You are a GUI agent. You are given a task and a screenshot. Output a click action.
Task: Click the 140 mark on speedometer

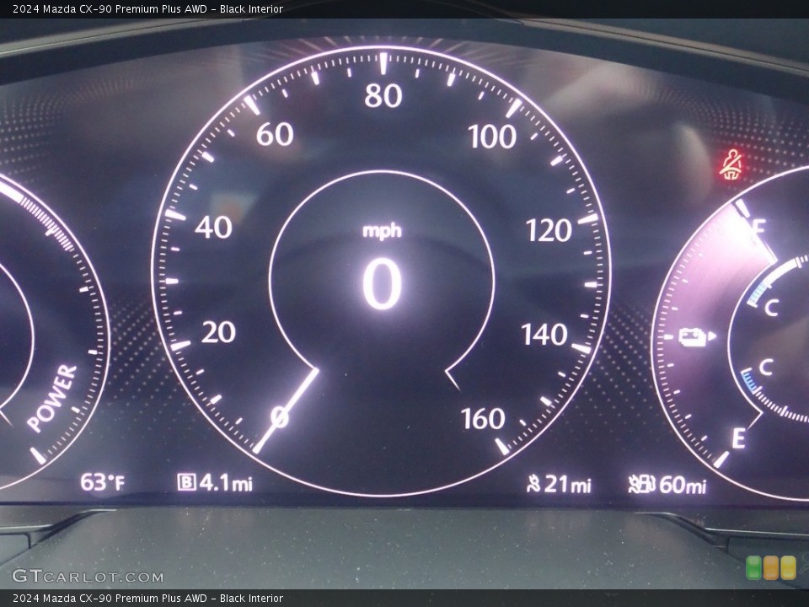pos(544,335)
